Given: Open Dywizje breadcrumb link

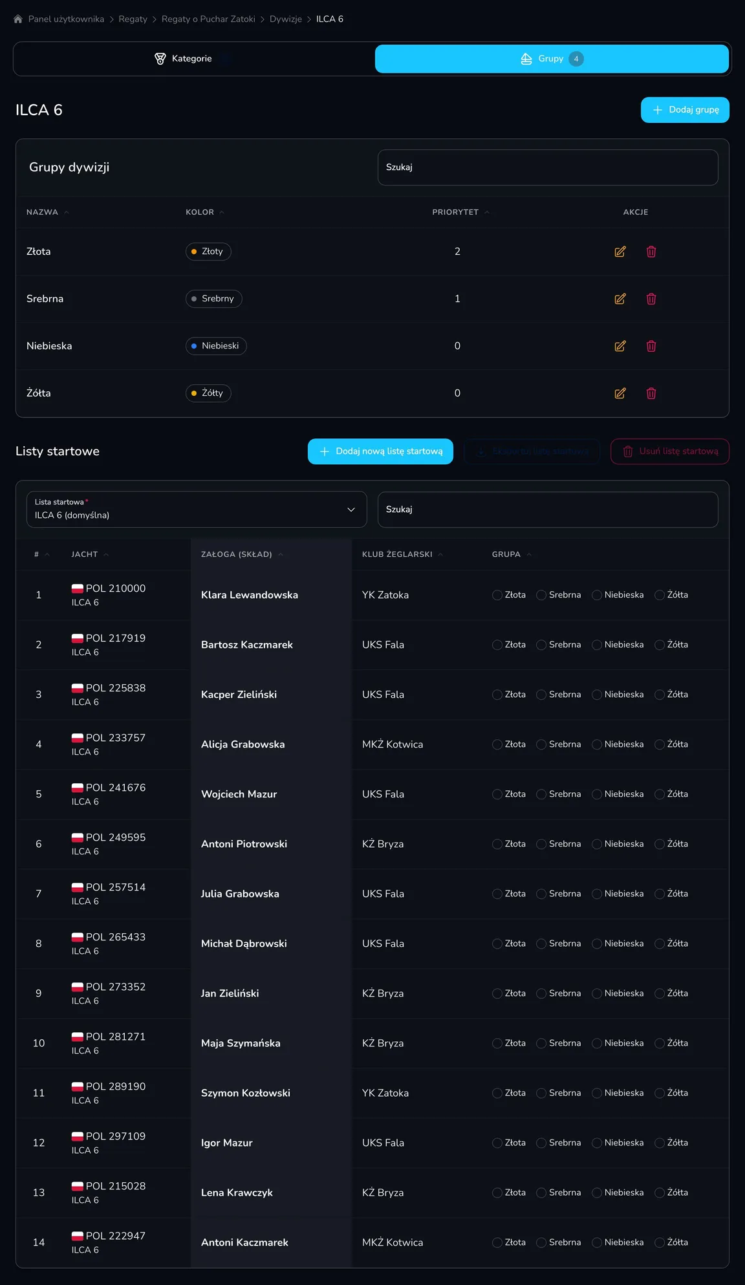Looking at the screenshot, I should tap(286, 19).
